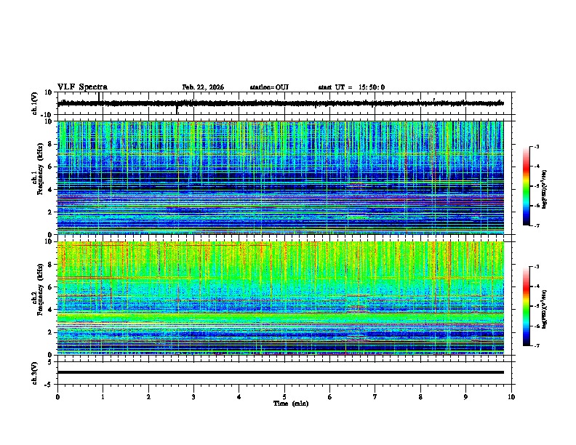Viewport: 576px width, 445px height.
Task: Click the "6" kHz tick on ch.1 spectrogram
Action: coord(51,167)
